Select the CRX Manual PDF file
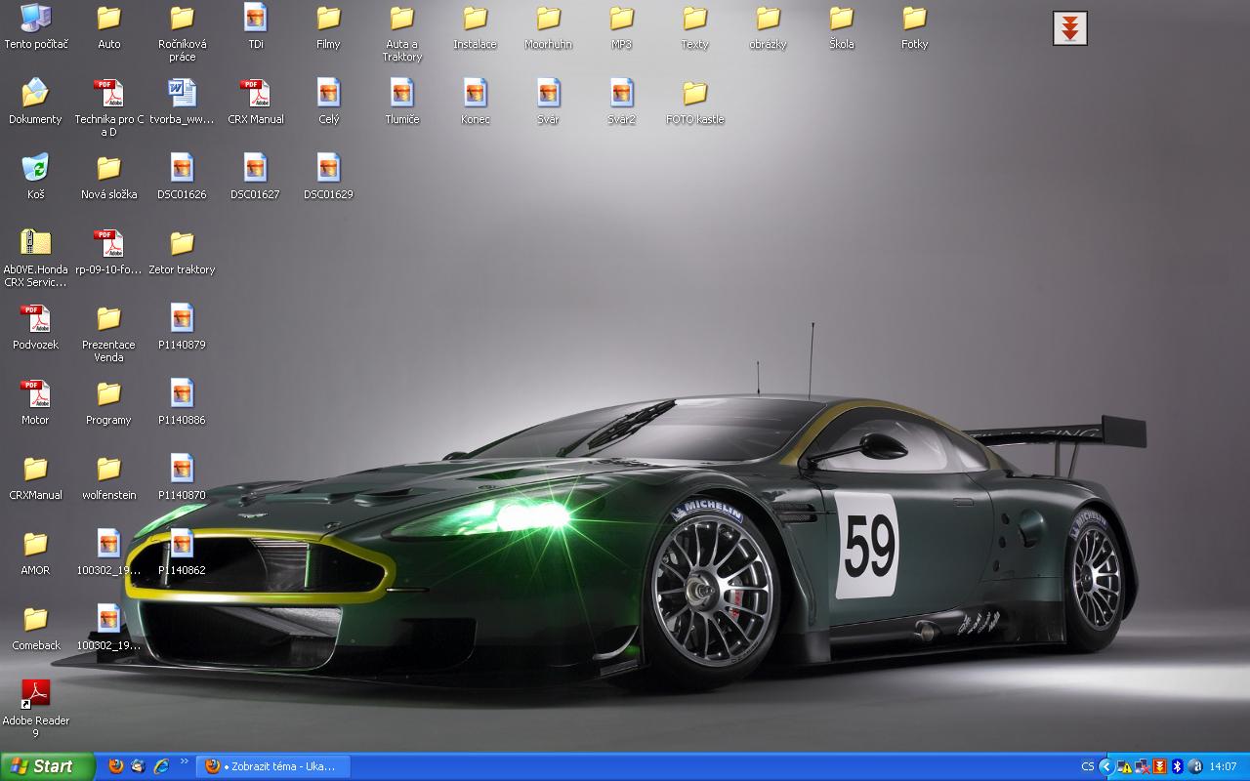The width and height of the screenshot is (1250, 781). (255, 94)
